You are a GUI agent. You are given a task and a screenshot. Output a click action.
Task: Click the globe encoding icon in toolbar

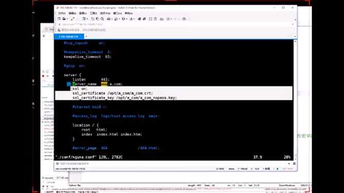click(x=123, y=19)
